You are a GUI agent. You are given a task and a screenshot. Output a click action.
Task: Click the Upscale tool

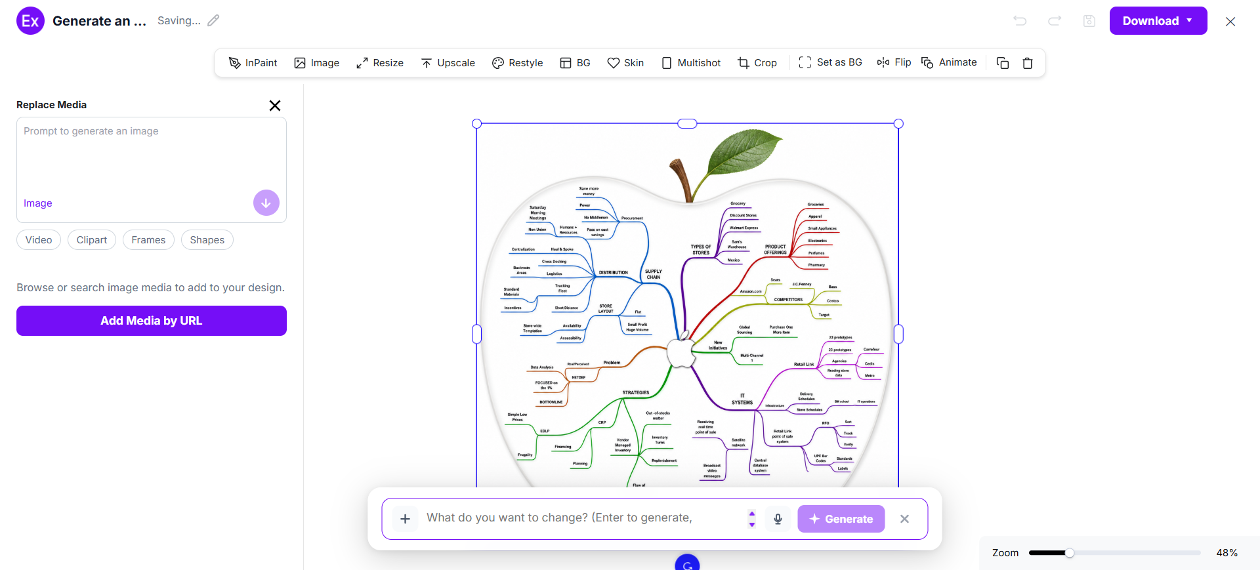[x=448, y=63]
